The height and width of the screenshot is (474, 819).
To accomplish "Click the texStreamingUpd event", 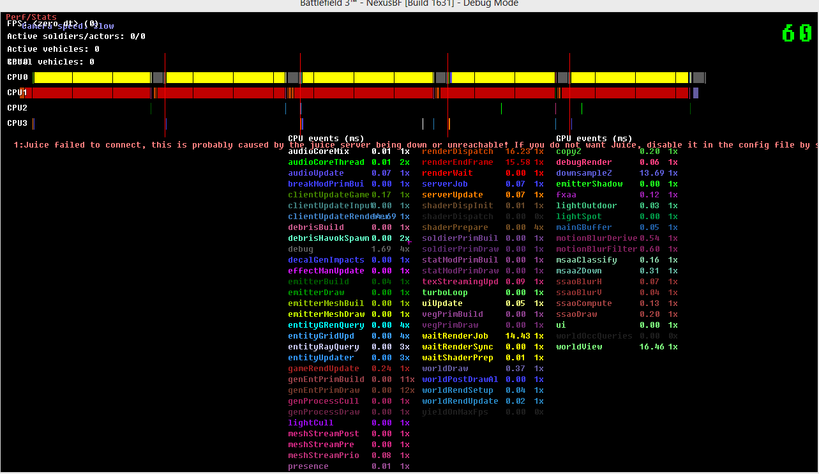I will [x=483, y=282].
